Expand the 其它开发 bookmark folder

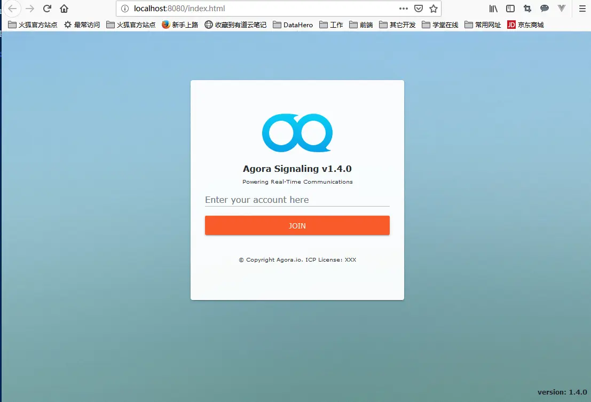[x=397, y=25]
